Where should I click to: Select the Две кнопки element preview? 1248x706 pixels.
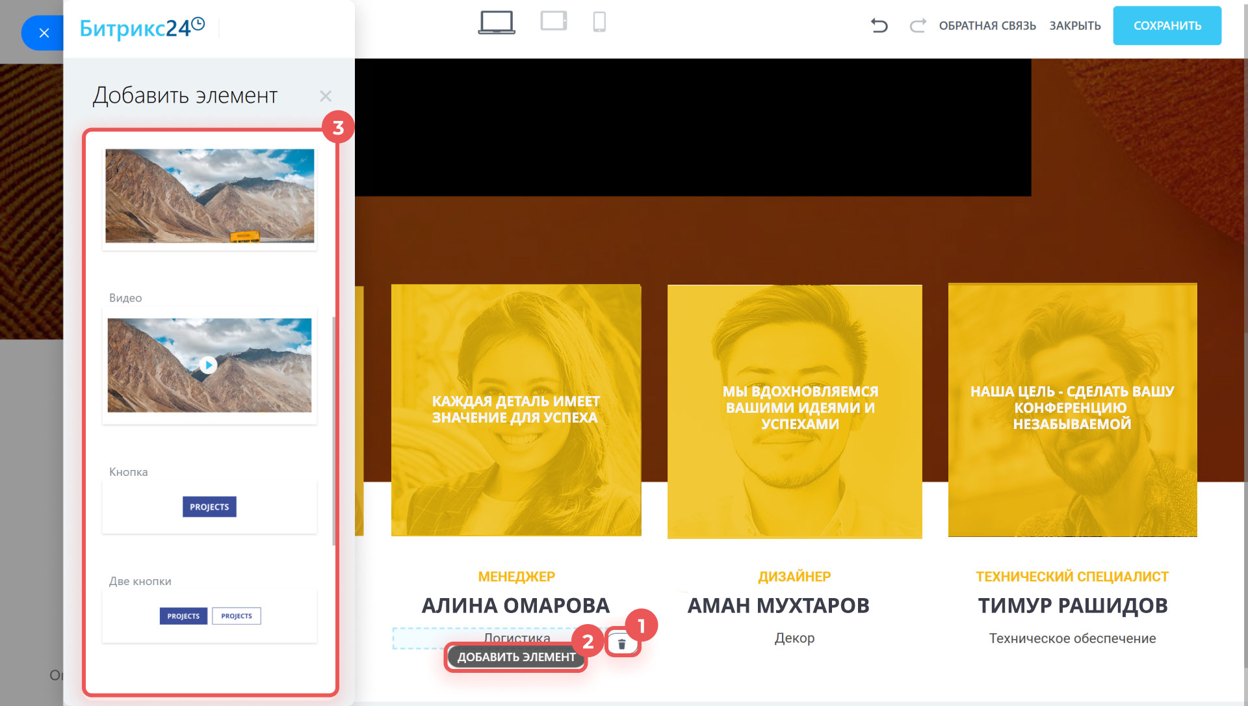coord(209,616)
